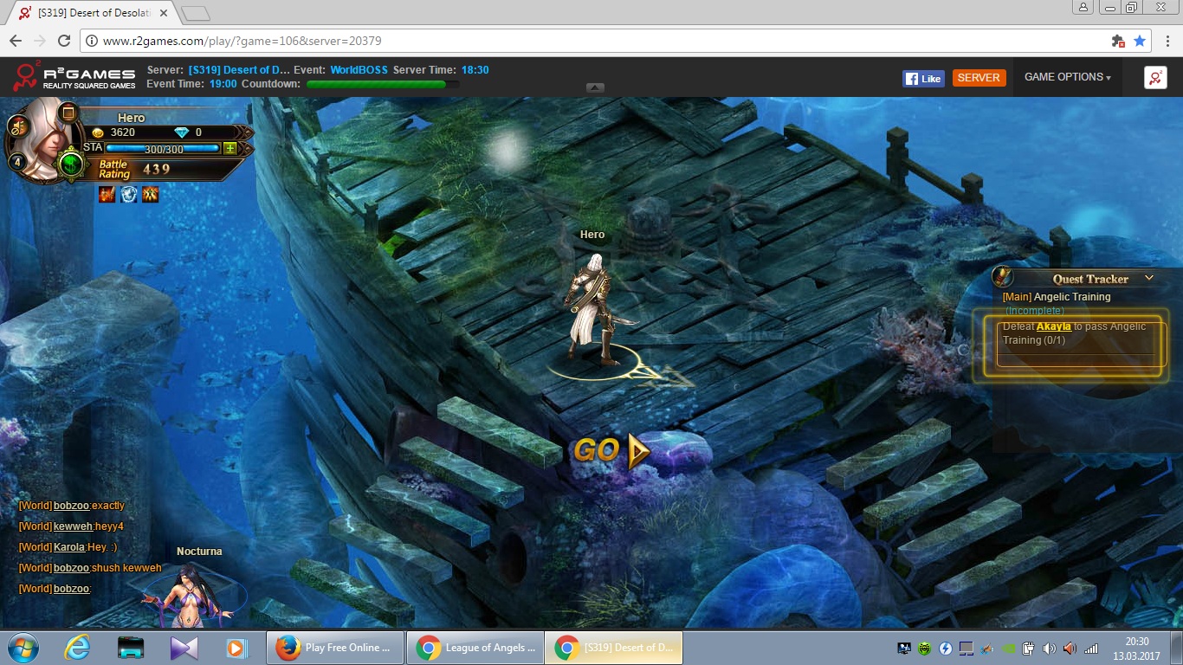Viewport: 1183px width, 665px height.
Task: Click the Facebook Like button
Action: pos(923,78)
